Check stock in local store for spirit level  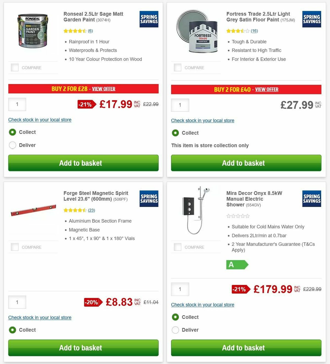[x=40, y=317]
